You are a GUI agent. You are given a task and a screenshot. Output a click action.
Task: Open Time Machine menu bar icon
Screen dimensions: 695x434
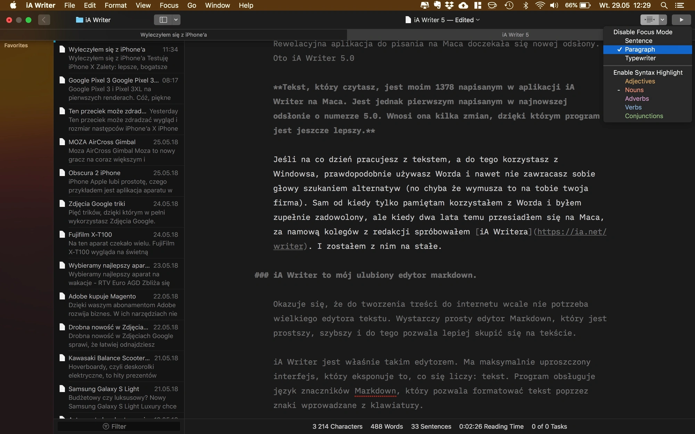point(509,5)
